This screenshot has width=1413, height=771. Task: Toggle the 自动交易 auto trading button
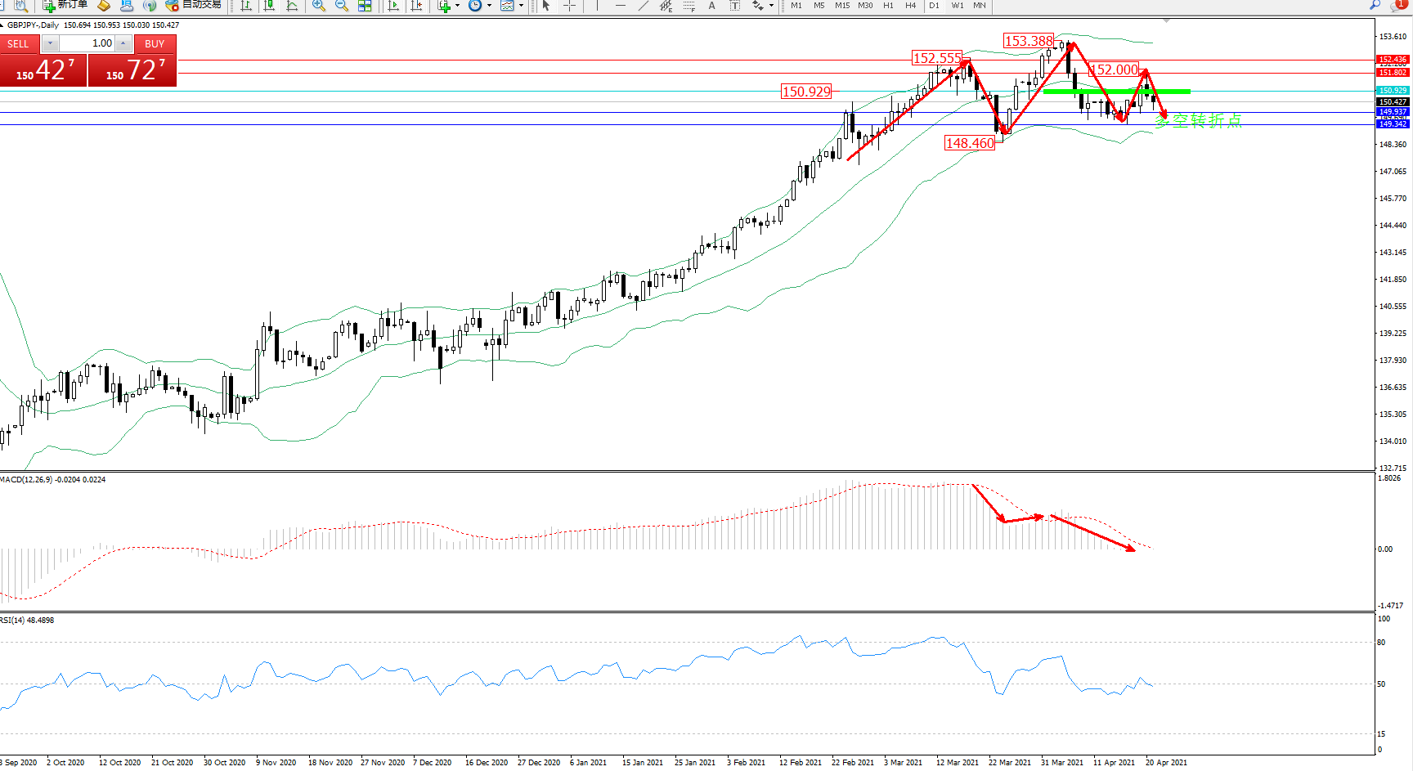[x=193, y=5]
